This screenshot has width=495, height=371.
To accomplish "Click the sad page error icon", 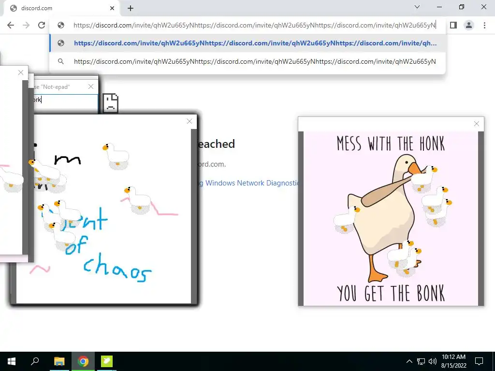I will (111, 103).
